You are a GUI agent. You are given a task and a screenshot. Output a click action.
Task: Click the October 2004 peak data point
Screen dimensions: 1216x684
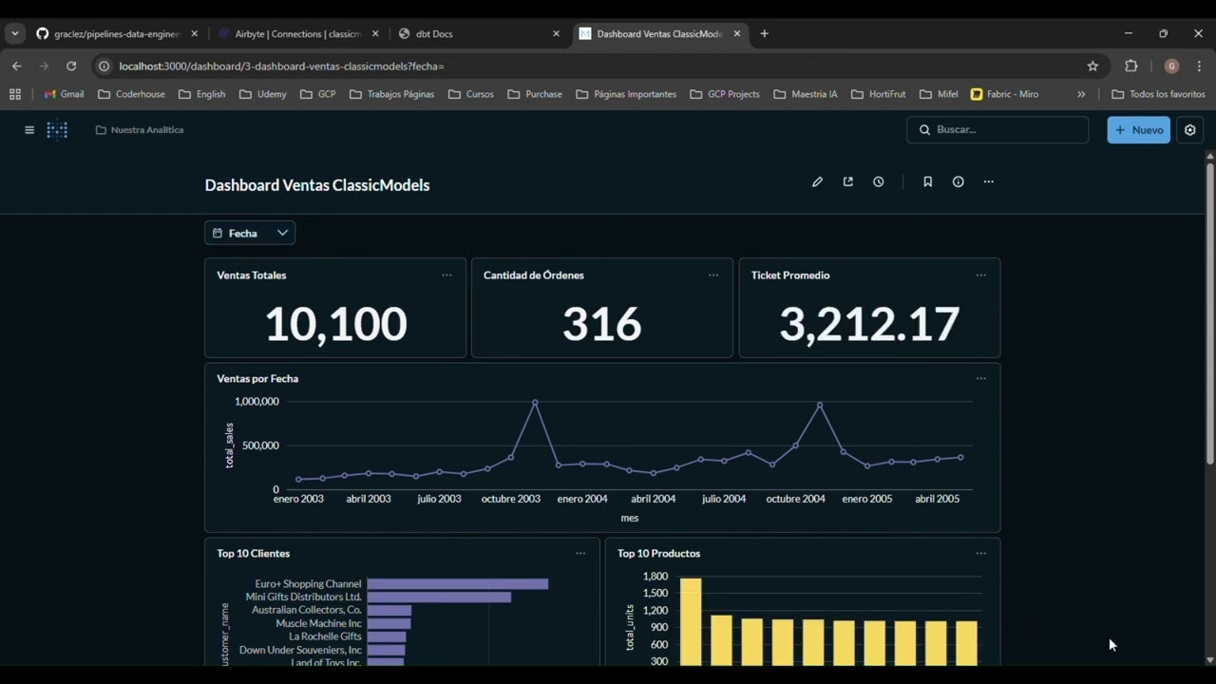820,405
